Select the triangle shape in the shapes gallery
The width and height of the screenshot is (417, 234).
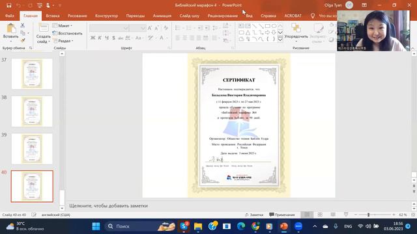click(x=248, y=32)
